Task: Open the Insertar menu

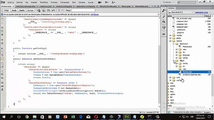Action: click(x=34, y=2)
